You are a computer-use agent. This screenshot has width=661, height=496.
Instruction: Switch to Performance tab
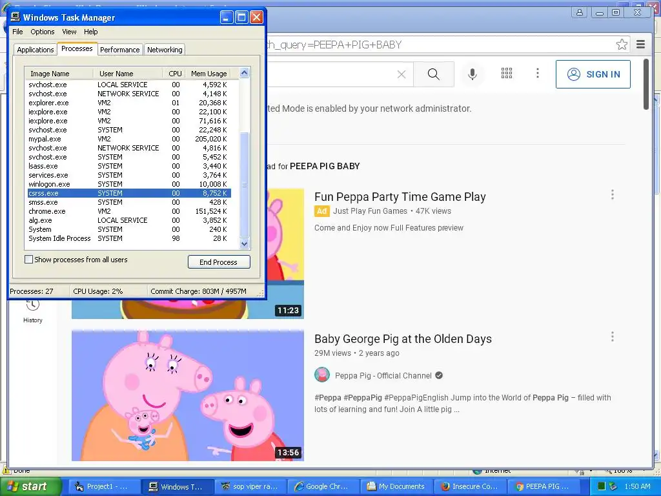point(119,49)
